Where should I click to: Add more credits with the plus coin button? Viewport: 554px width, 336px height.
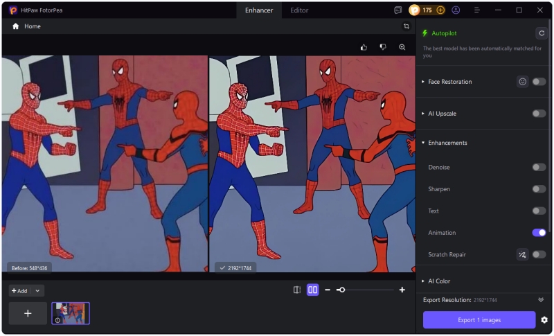coord(440,10)
